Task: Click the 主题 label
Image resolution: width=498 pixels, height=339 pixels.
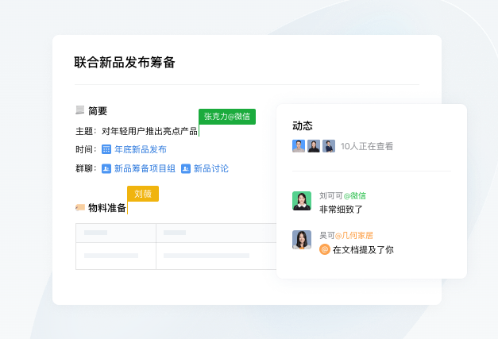Action: [x=84, y=131]
